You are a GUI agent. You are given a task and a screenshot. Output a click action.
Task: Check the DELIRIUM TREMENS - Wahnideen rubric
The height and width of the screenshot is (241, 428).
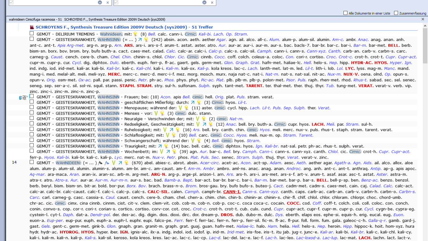pos(32,33)
